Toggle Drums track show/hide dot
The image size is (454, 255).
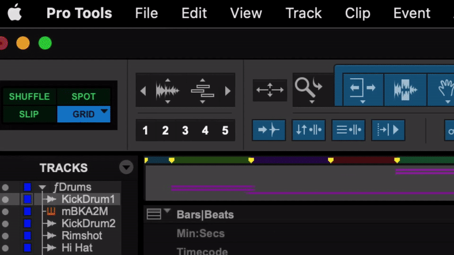tap(5, 188)
